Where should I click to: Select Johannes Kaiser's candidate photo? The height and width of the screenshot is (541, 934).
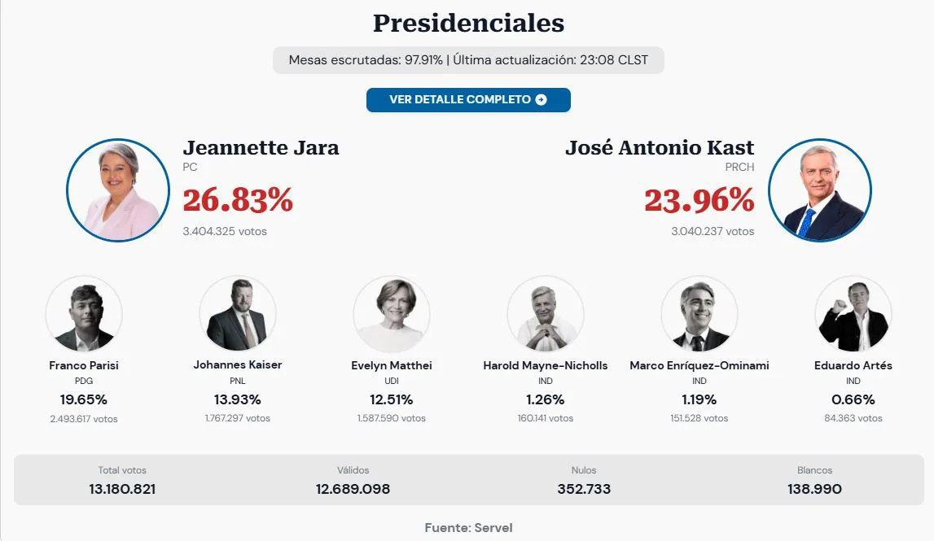point(237,314)
